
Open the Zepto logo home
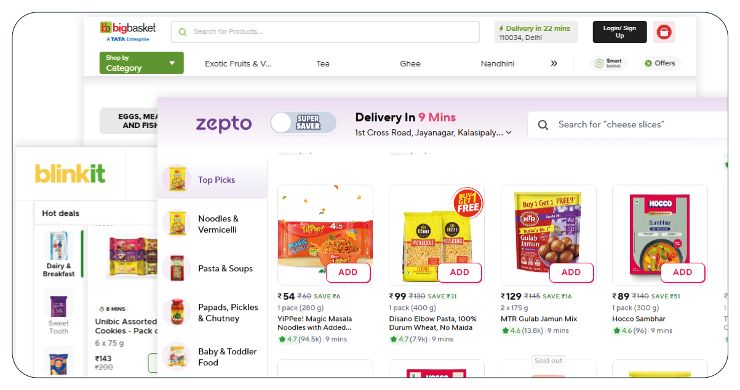tap(223, 124)
